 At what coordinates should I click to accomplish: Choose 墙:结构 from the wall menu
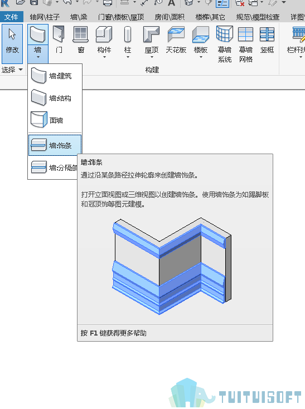[x=55, y=98]
